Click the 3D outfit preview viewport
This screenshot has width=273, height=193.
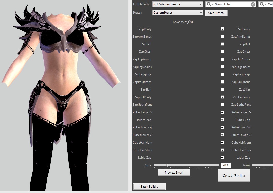64,96
